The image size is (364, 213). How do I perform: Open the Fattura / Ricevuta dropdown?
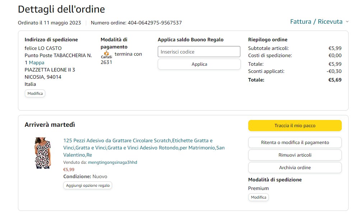[319, 22]
